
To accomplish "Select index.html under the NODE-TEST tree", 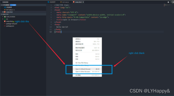I will coord(8,21).
